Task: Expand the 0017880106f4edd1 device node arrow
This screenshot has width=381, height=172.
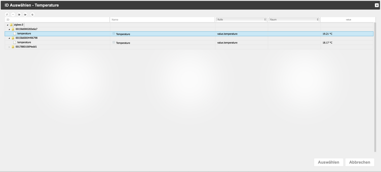Action: tap(9, 47)
